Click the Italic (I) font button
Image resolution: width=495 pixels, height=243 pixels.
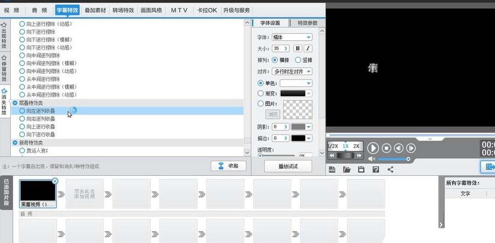coord(308,48)
